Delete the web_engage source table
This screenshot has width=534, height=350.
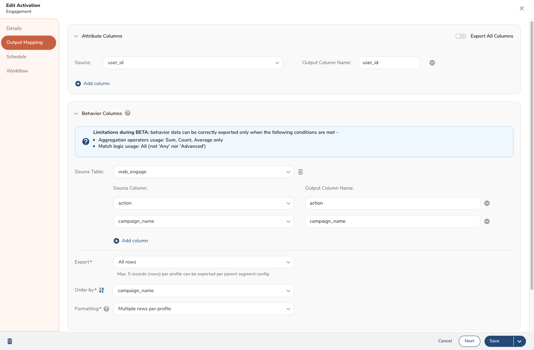point(300,172)
